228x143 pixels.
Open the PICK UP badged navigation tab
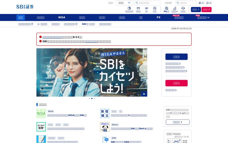(179, 17)
